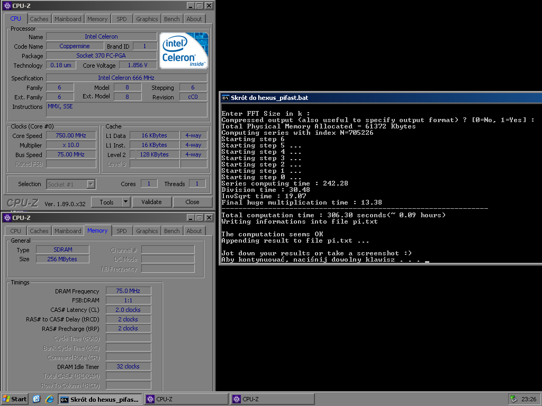Open Graphics tab in bottom CPU-Z window
The height and width of the screenshot is (406, 542).
(x=147, y=231)
